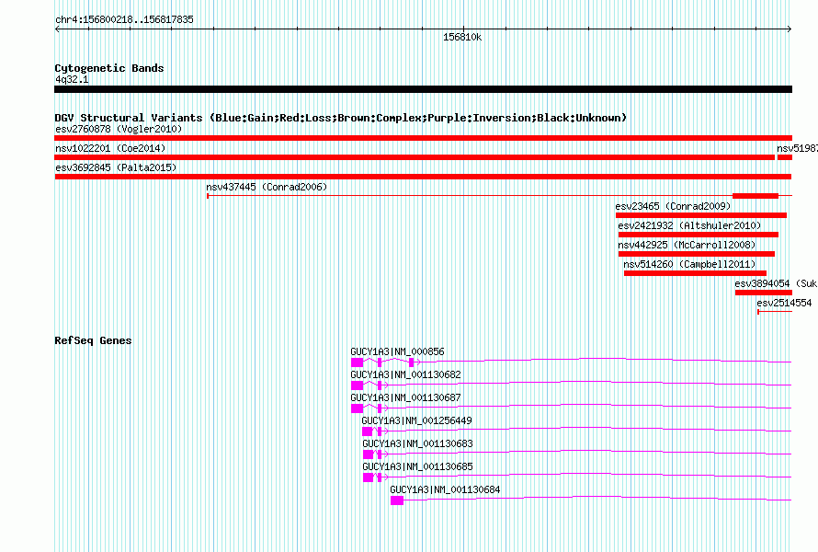Click the GUCY1A3|NM_001256449 exon block
This screenshot has height=552, width=818.
click(x=368, y=431)
